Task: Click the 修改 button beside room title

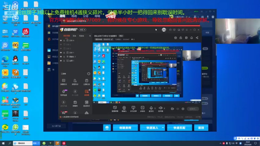Action: (x=121, y=36)
